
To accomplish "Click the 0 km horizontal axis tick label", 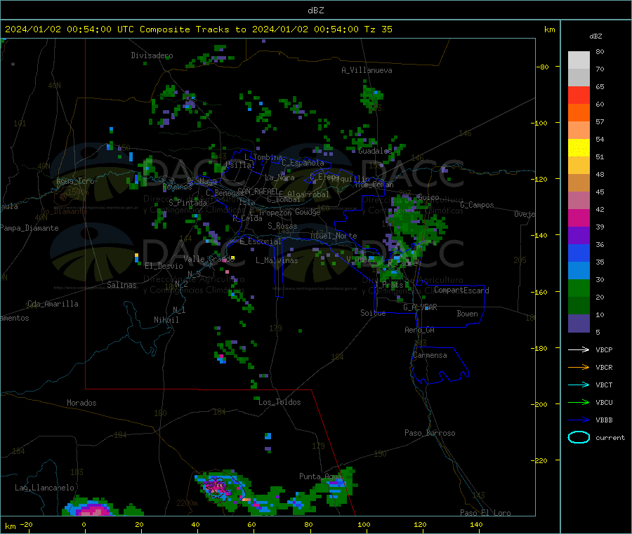I will 84,524.
